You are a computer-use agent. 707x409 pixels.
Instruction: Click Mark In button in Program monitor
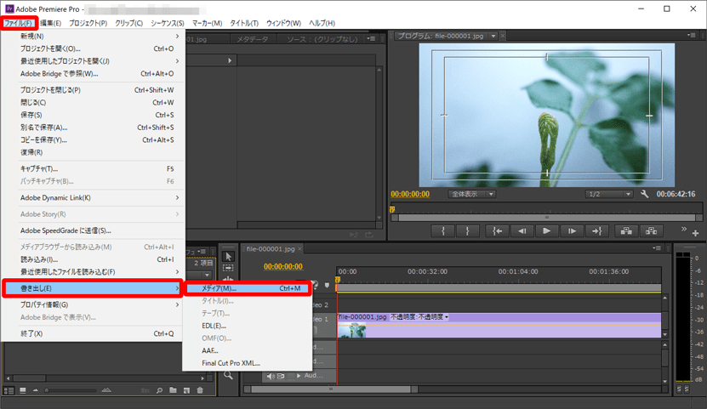[442, 231]
